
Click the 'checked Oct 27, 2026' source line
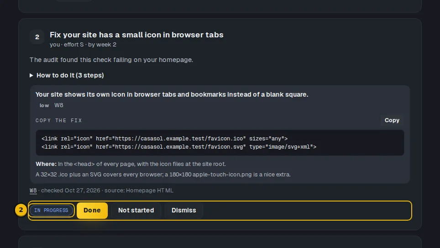tap(107, 191)
